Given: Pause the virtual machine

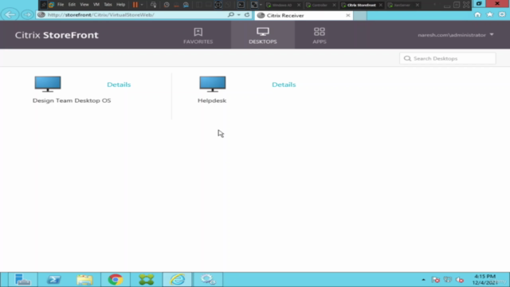Looking at the screenshot, I should (x=135, y=5).
